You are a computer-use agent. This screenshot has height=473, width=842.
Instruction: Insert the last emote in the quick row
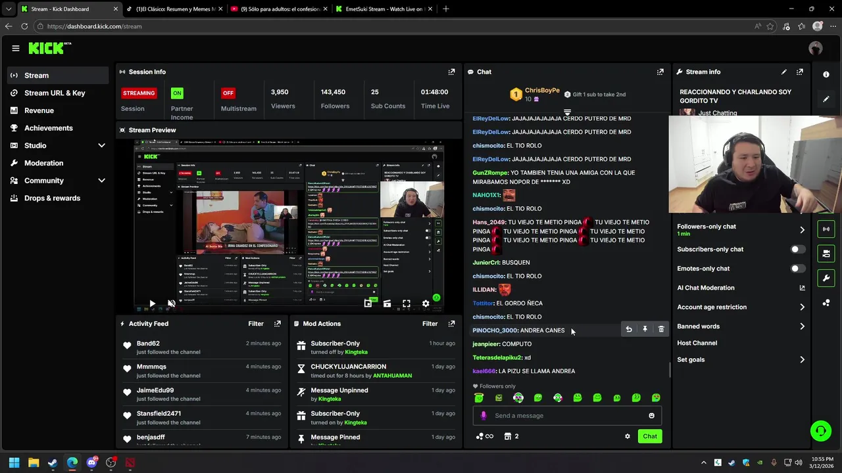[x=656, y=397]
